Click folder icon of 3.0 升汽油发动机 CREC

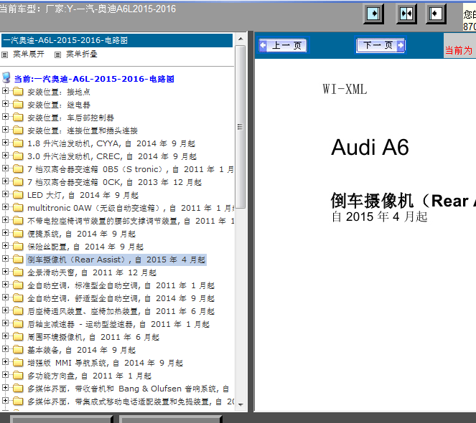click(18, 156)
